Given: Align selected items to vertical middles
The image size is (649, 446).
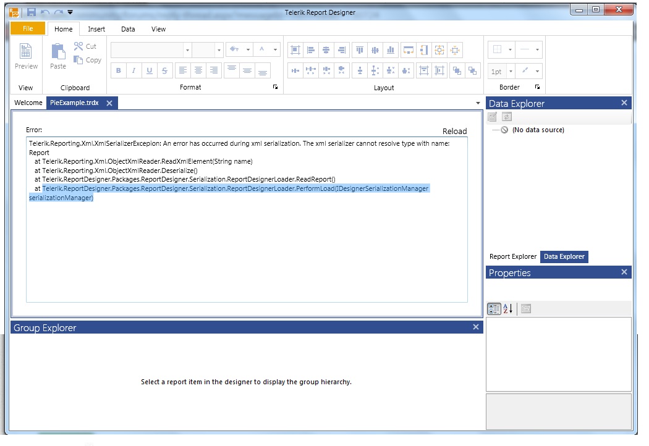Looking at the screenshot, I should click(375, 51).
